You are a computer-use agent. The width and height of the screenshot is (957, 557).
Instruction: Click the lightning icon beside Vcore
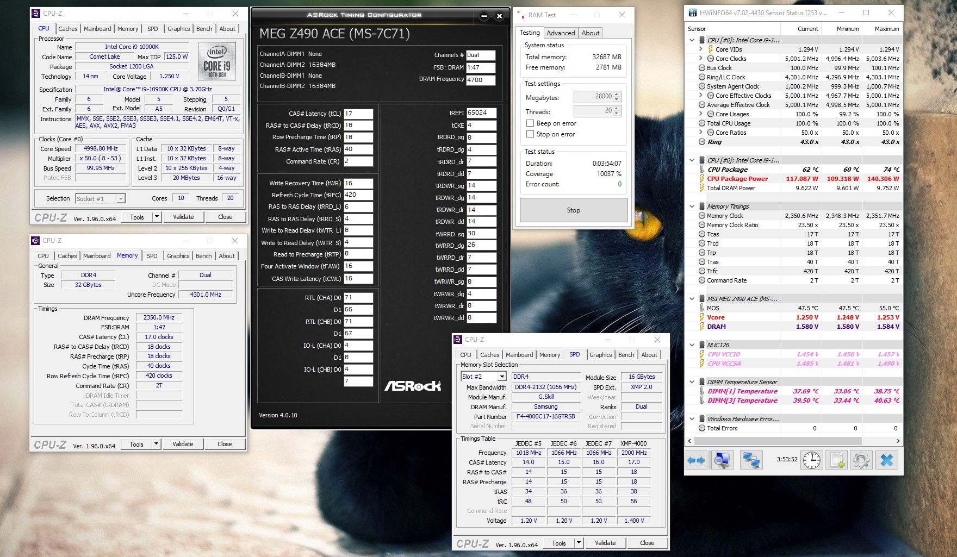click(x=701, y=317)
